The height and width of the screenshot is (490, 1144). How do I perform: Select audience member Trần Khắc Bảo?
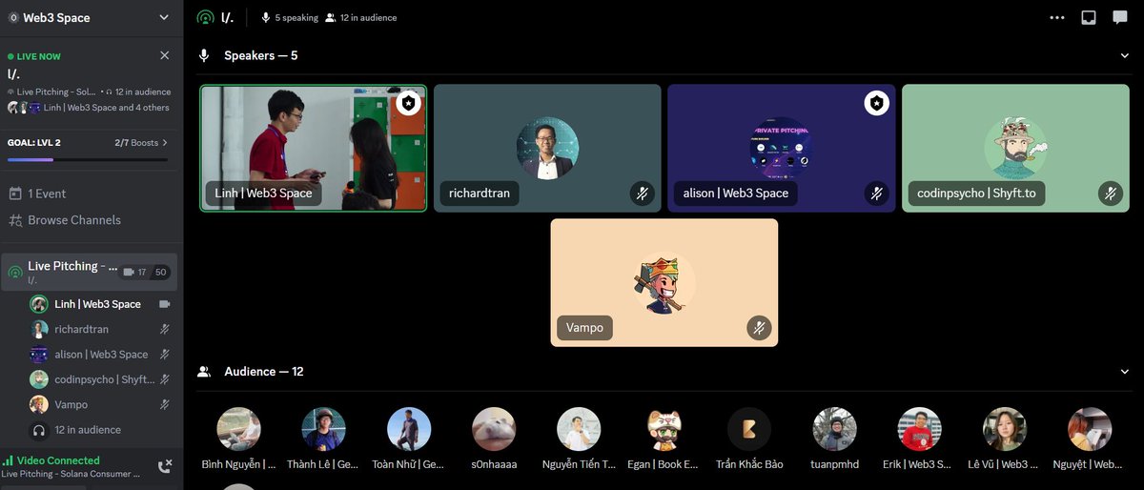(x=749, y=439)
